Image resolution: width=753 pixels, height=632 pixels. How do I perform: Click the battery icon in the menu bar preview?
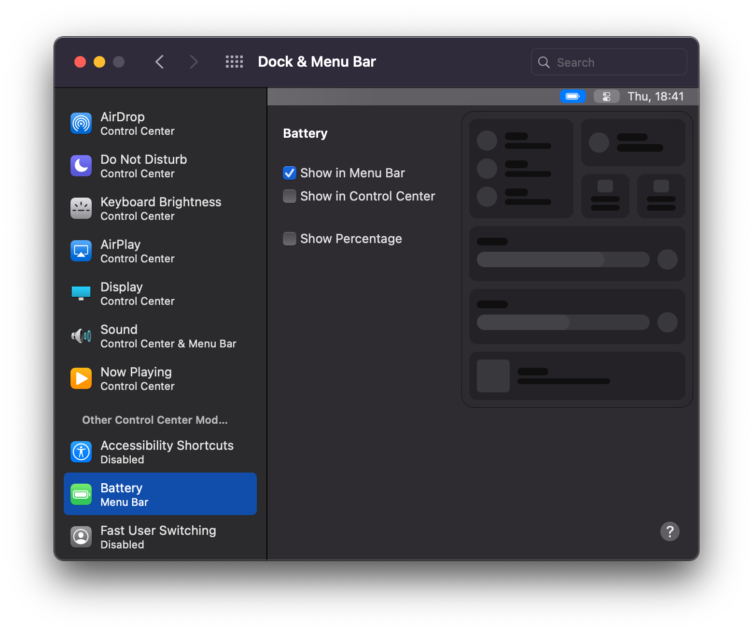tap(572, 96)
